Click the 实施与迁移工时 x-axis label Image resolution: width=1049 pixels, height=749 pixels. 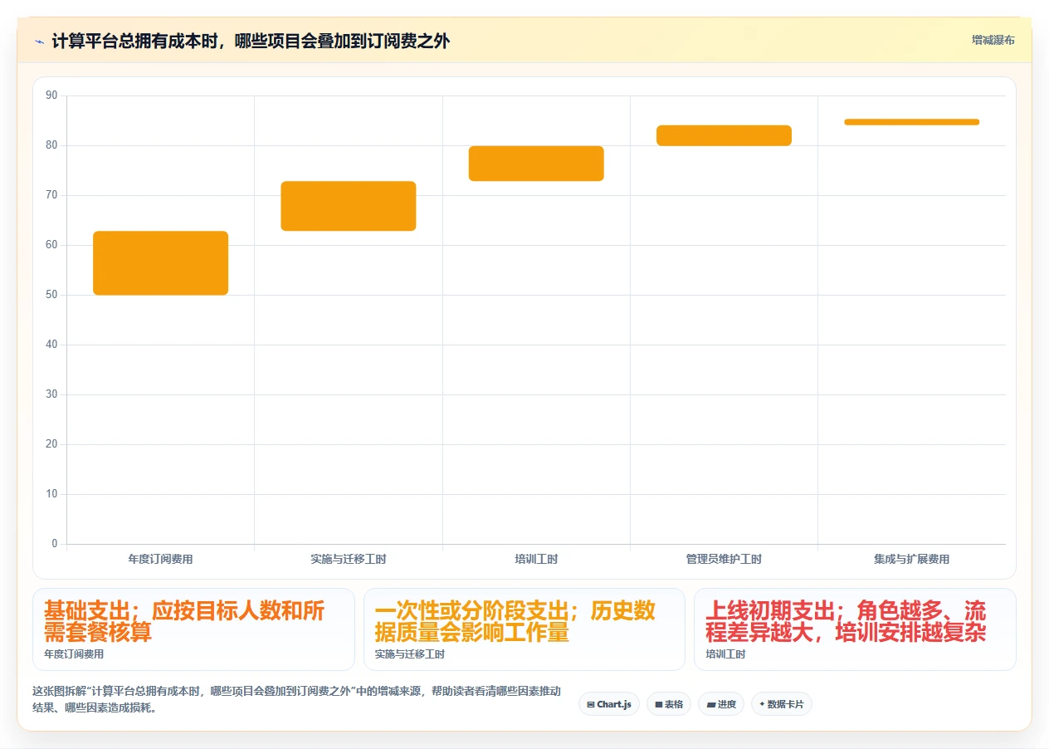(x=349, y=560)
